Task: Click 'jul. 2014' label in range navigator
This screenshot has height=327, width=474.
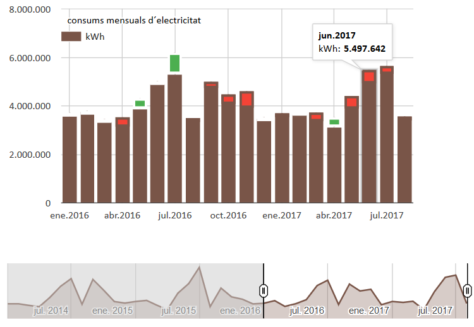Action: tap(51, 311)
